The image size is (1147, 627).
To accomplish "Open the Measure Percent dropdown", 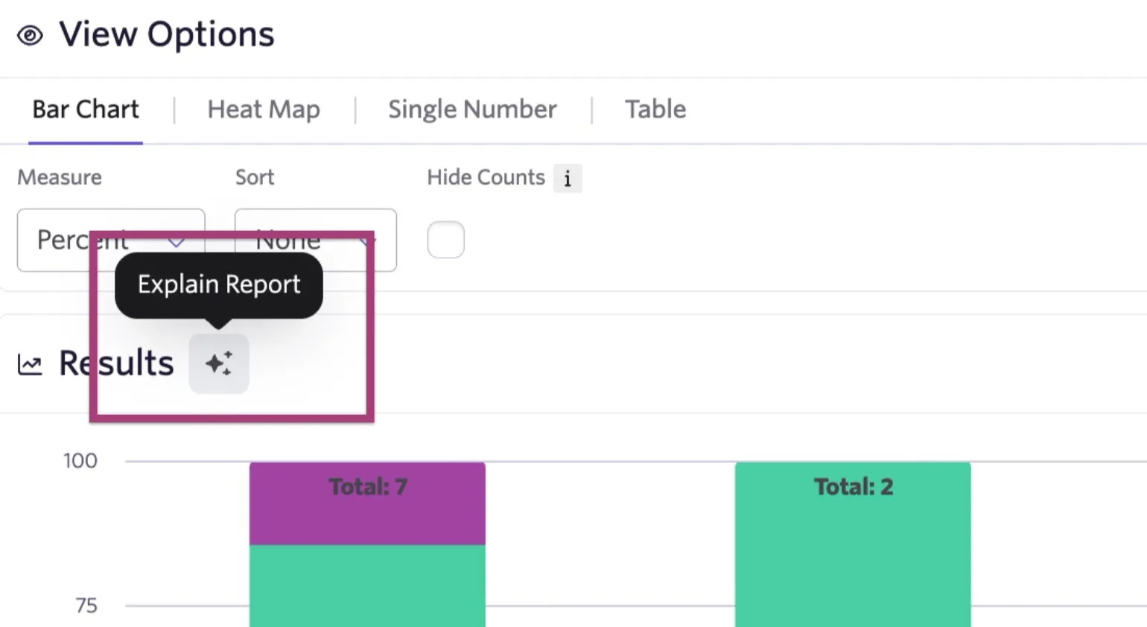I will click(111, 240).
